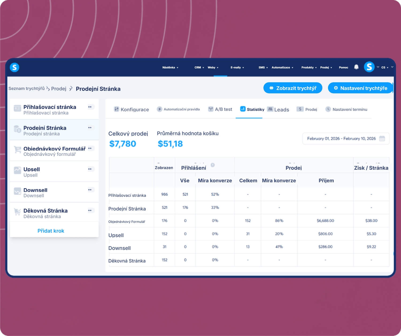Expand the Automatizace dropdown menu

283,68
